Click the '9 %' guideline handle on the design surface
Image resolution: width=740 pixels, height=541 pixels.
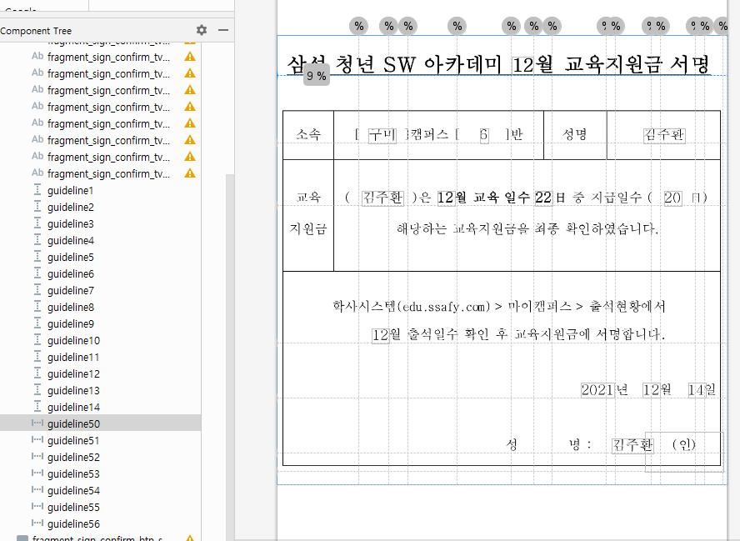[316, 76]
